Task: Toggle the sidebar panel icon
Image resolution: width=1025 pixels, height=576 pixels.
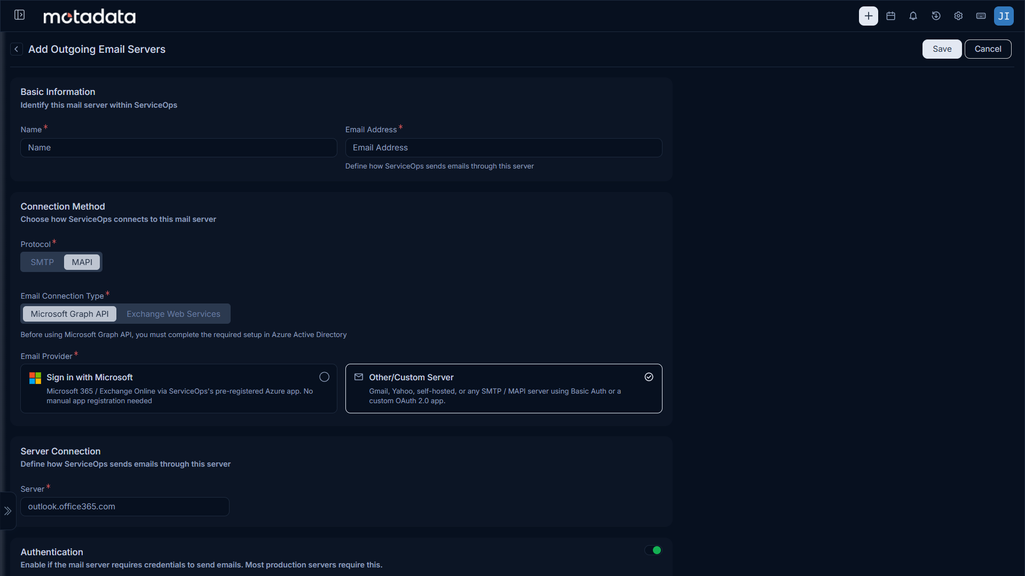Action: [19, 15]
